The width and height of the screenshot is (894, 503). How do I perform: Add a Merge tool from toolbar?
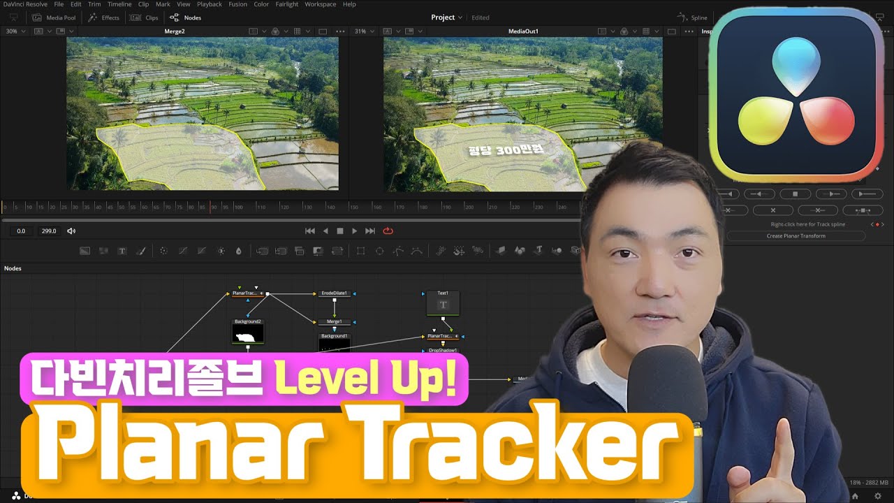(263, 251)
